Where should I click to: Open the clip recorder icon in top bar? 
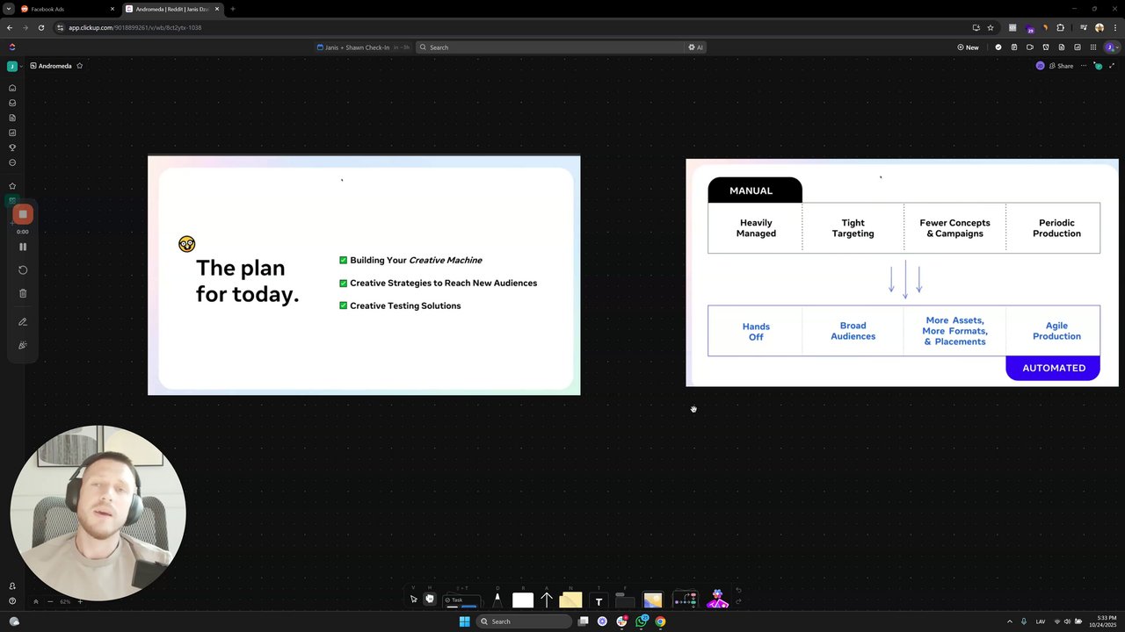coord(1029,47)
